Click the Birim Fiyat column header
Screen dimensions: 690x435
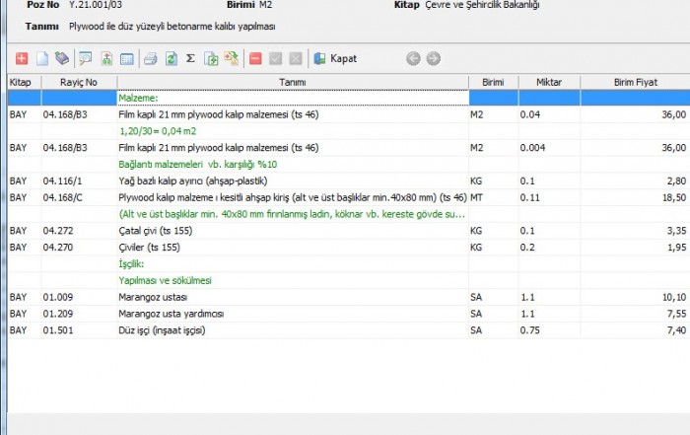(x=635, y=82)
